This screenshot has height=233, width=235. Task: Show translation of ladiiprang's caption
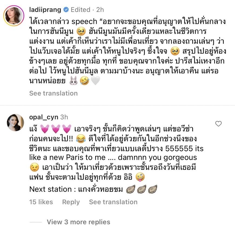click(x=53, y=93)
